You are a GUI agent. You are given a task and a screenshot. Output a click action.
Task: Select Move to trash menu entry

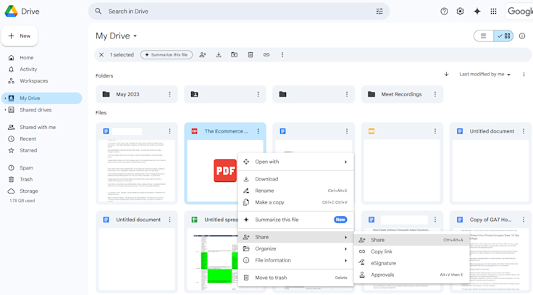click(x=295, y=278)
